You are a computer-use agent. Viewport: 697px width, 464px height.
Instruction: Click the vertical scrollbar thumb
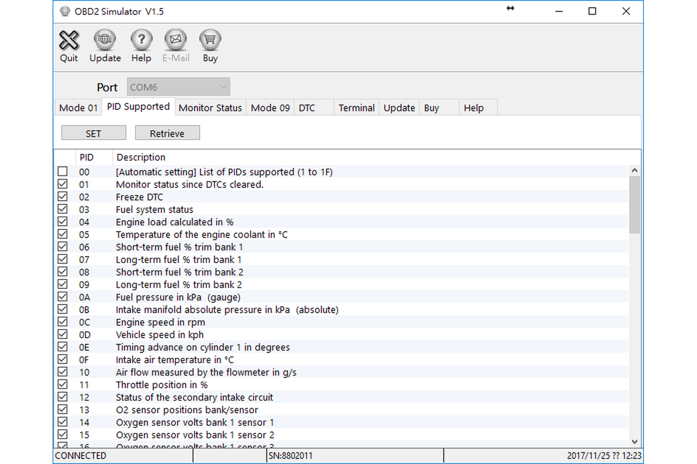(x=635, y=205)
